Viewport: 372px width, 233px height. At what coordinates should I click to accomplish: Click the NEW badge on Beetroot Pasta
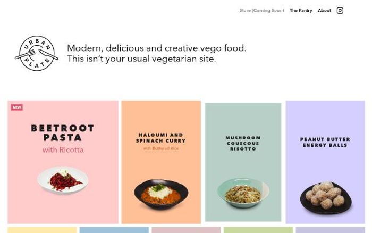(x=17, y=107)
